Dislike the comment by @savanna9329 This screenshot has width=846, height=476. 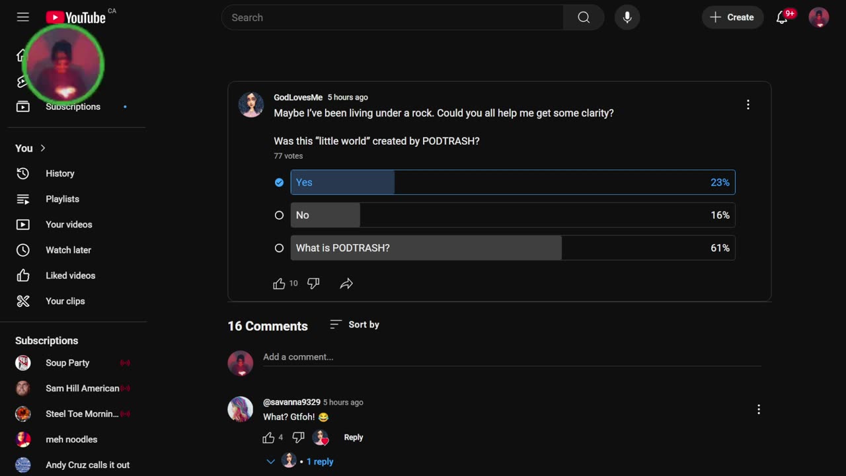coord(298,438)
